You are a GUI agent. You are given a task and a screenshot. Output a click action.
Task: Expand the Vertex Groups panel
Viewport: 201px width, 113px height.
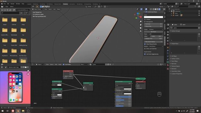click(176, 31)
